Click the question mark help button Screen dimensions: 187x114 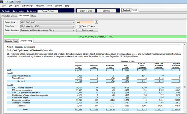point(96,22)
